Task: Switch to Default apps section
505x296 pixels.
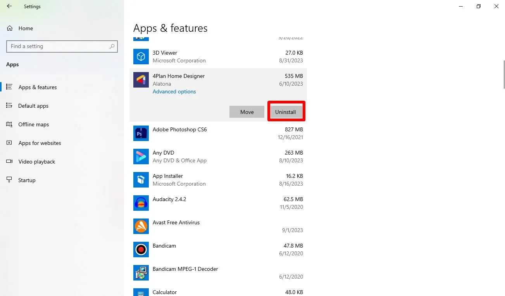Action: pos(33,106)
